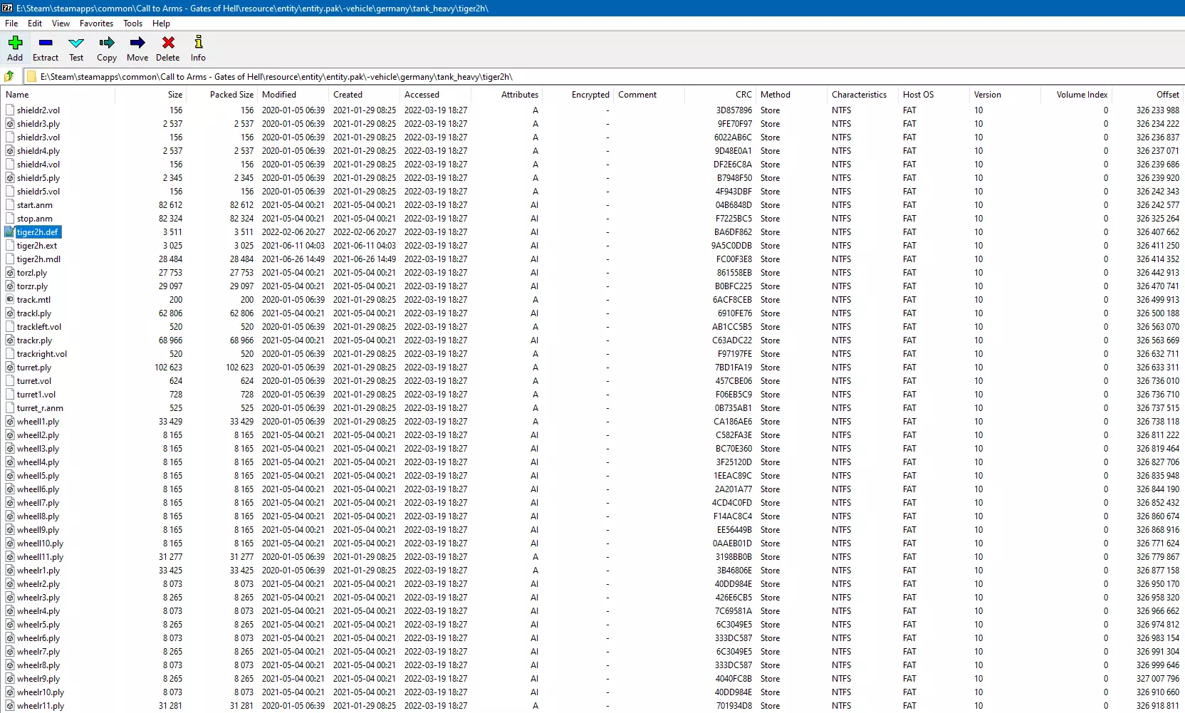Image resolution: width=1185 pixels, height=713 pixels.
Task: Select the wheelr11.ply file name
Action: pyautogui.click(x=41, y=706)
